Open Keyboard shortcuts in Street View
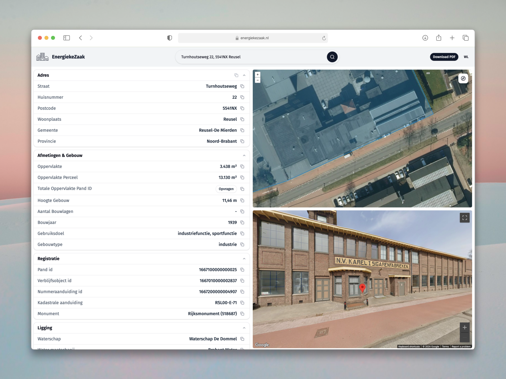Image resolution: width=506 pixels, height=379 pixels. point(409,347)
